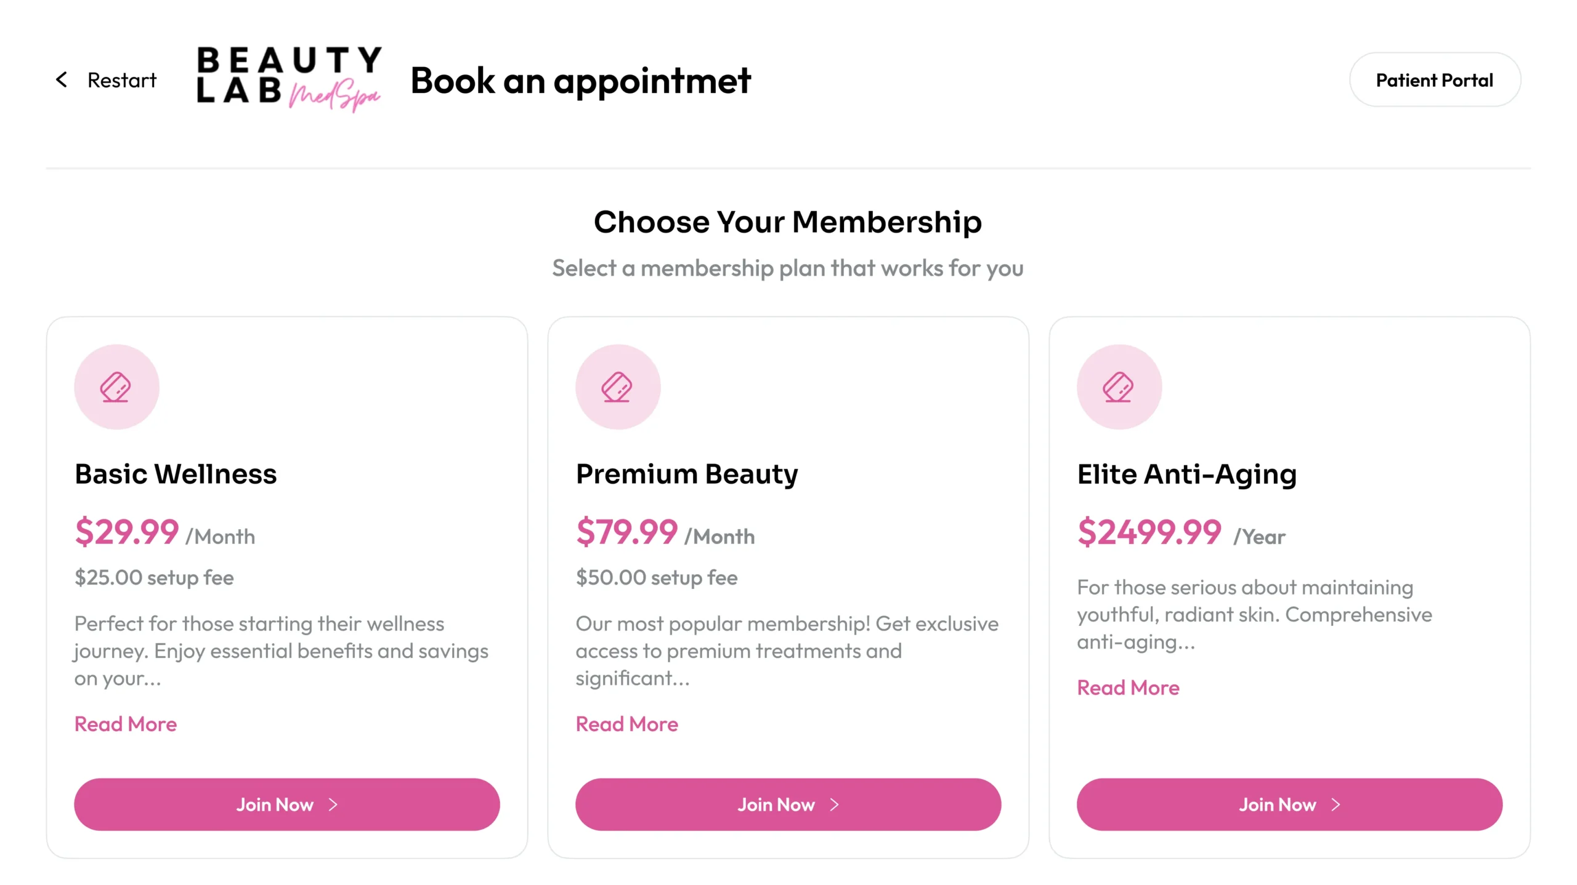
Task: Open the Patient Portal
Action: (1435, 80)
